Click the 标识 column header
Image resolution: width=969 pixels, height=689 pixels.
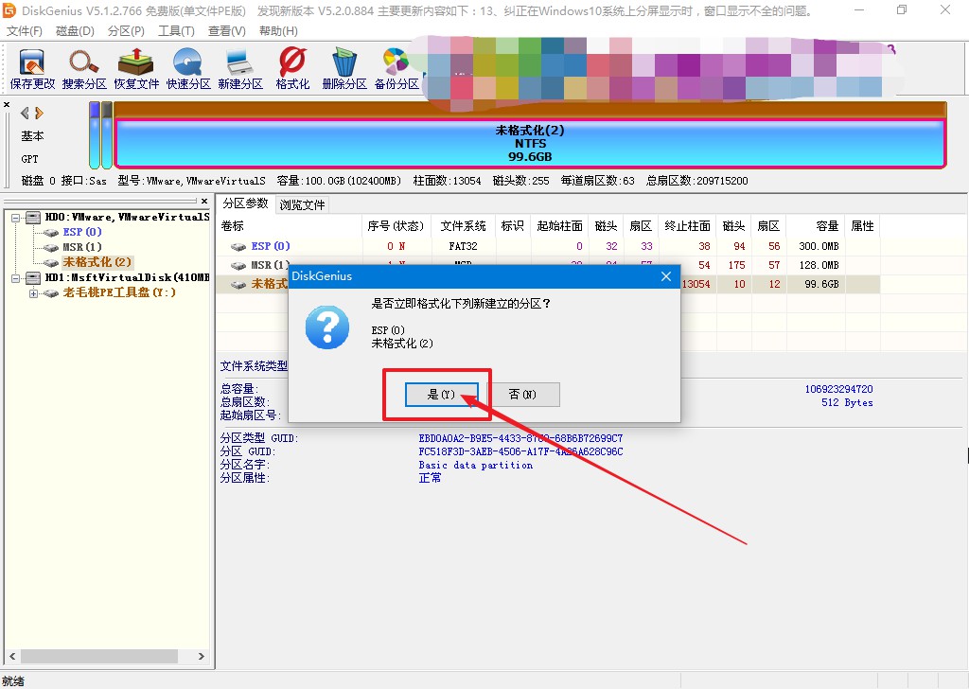512,226
